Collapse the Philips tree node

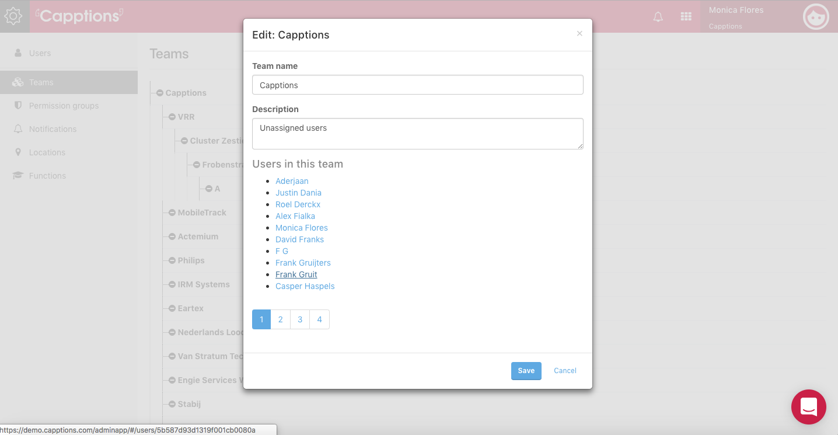coord(172,260)
